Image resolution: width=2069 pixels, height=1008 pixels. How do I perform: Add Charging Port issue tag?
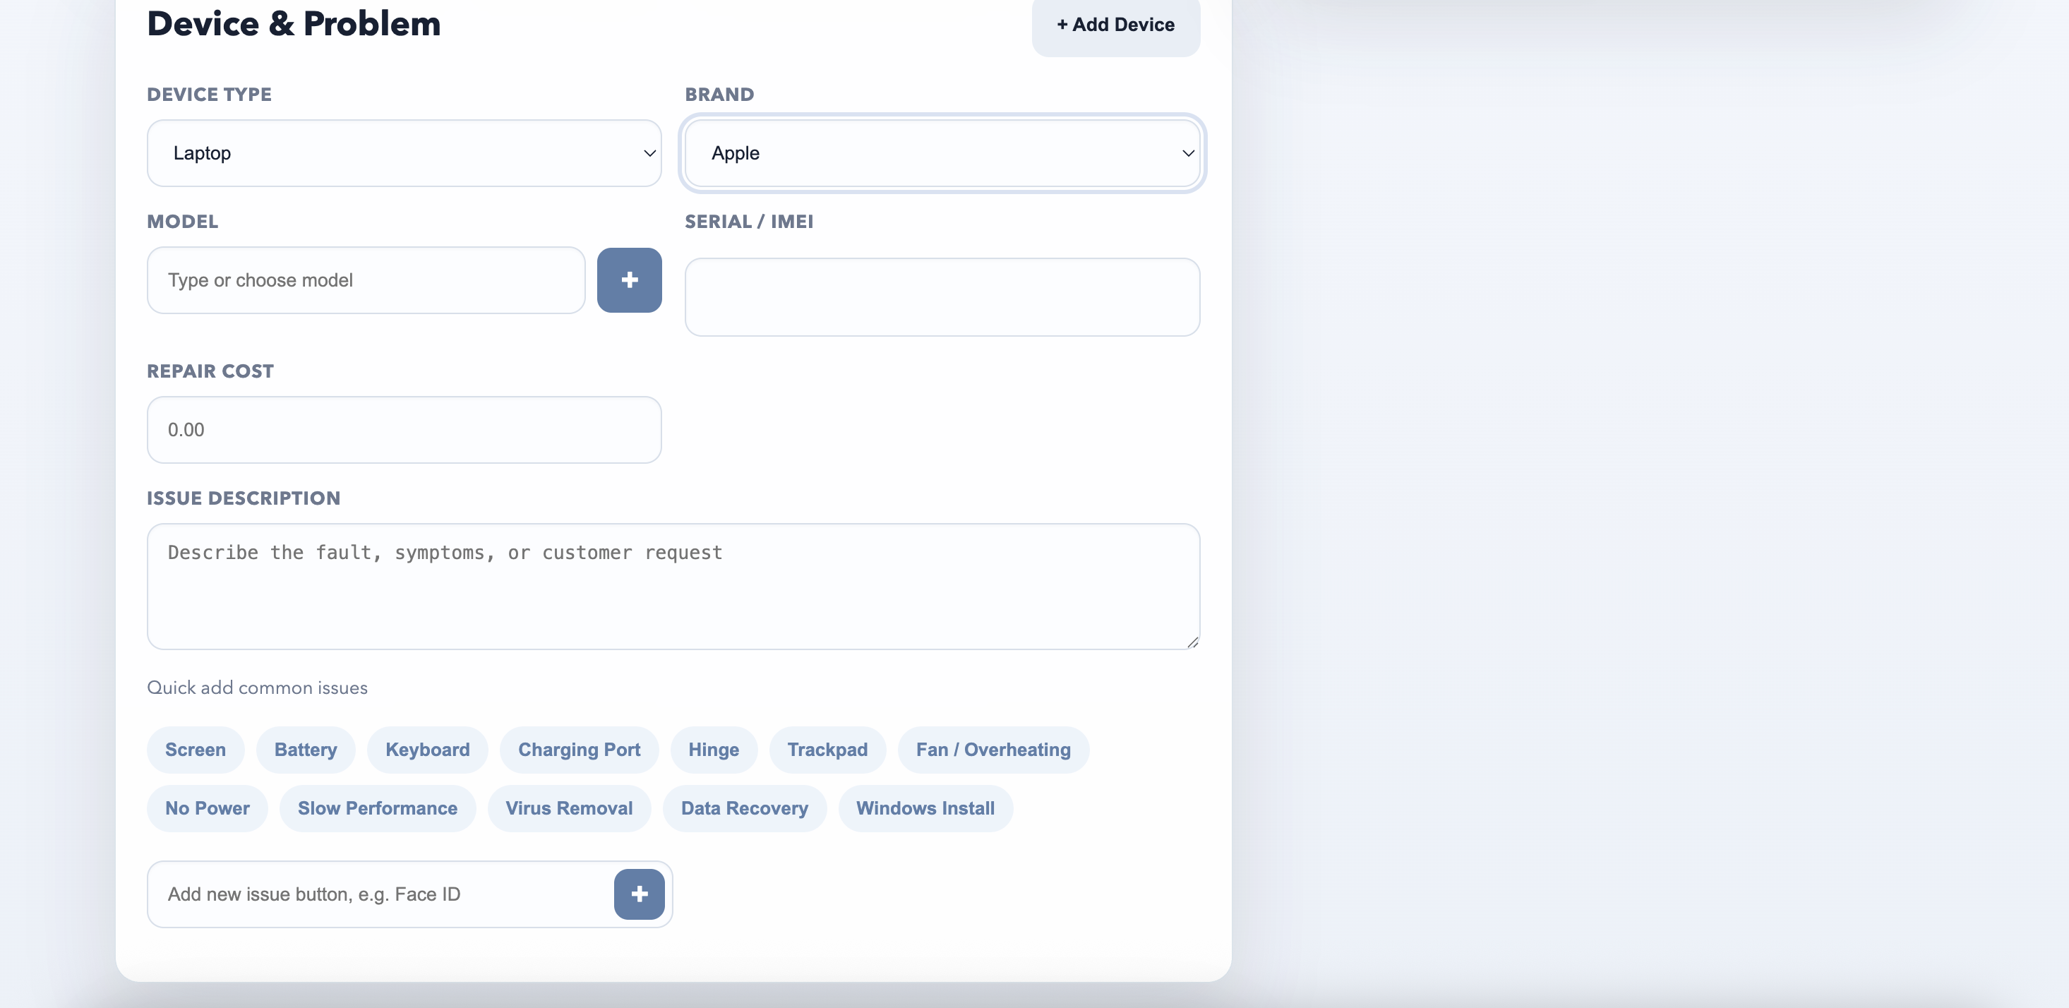pyautogui.click(x=578, y=748)
